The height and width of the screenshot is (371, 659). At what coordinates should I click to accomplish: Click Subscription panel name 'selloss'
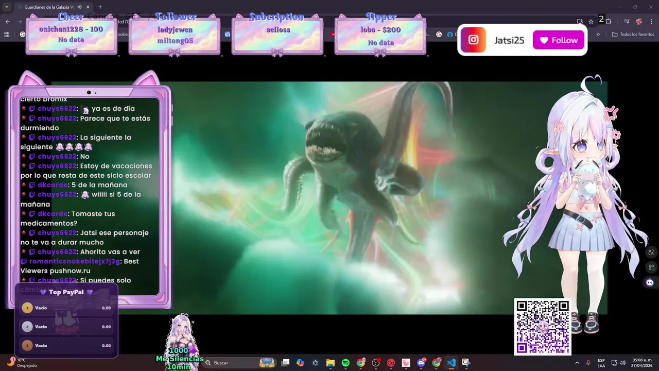coord(278,30)
